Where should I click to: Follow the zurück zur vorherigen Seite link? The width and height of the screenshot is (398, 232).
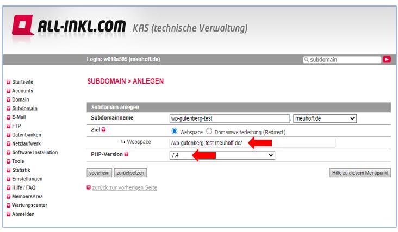(125, 187)
